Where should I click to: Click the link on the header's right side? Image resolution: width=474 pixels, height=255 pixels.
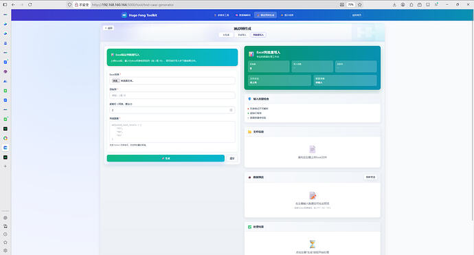click(357, 15)
